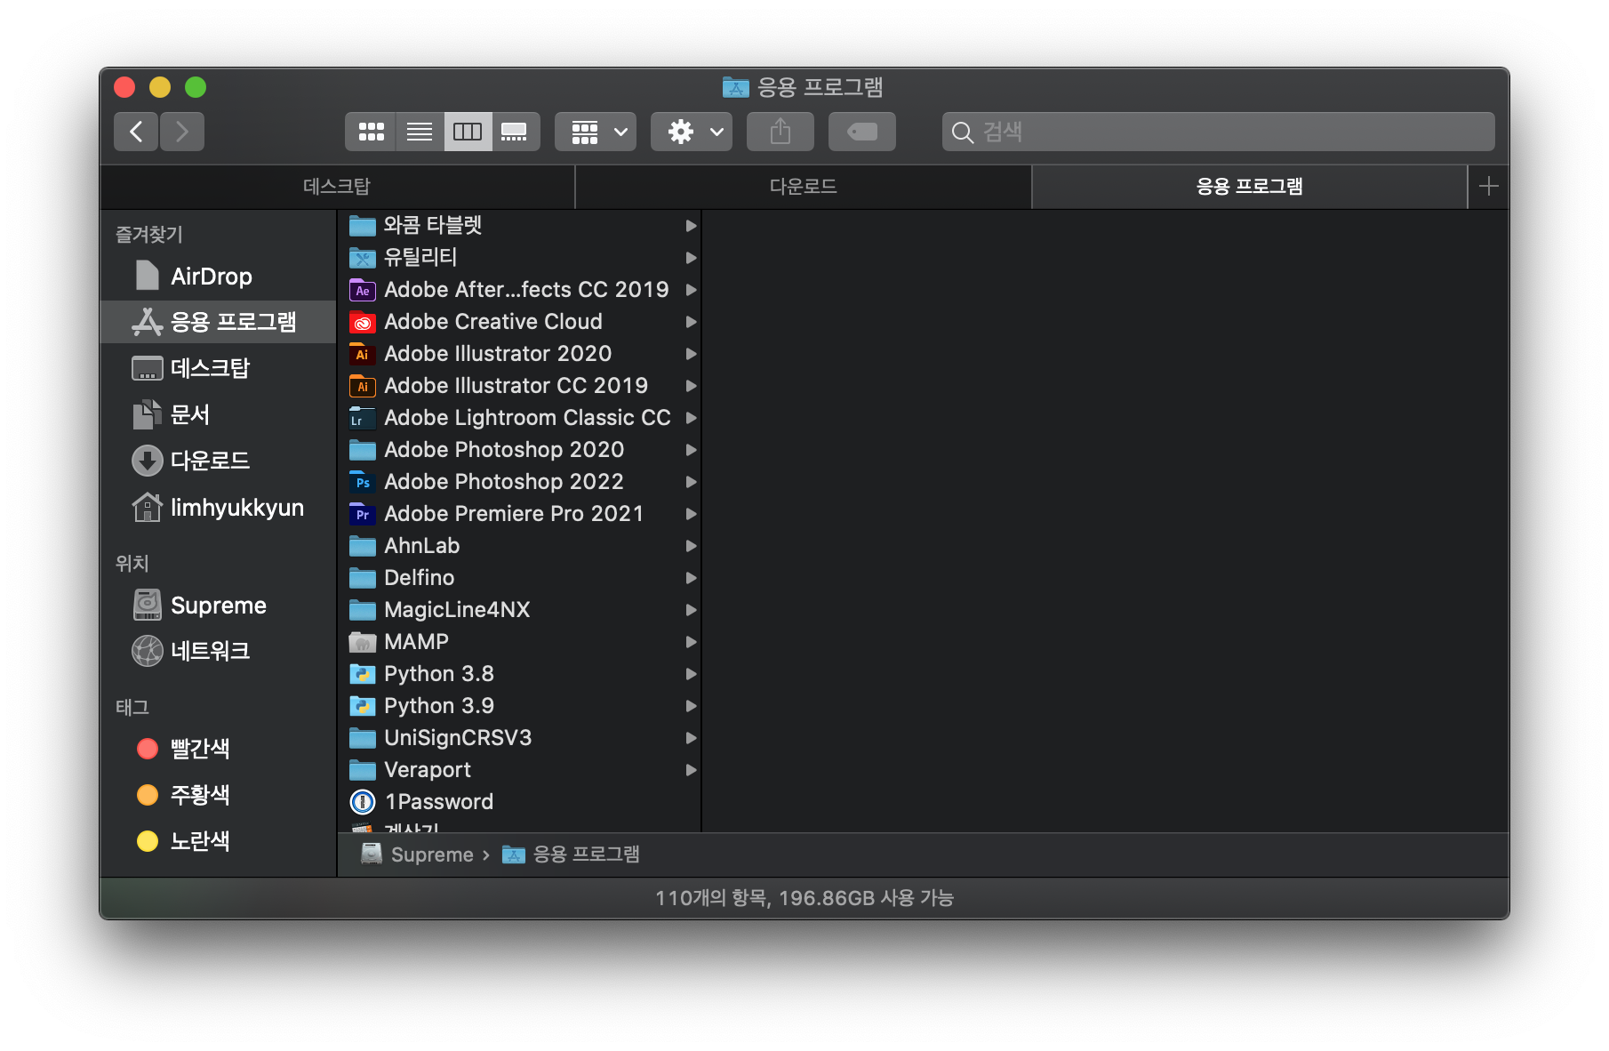
Task: Switch to the 다운로드 tab
Action: pyautogui.click(x=804, y=187)
